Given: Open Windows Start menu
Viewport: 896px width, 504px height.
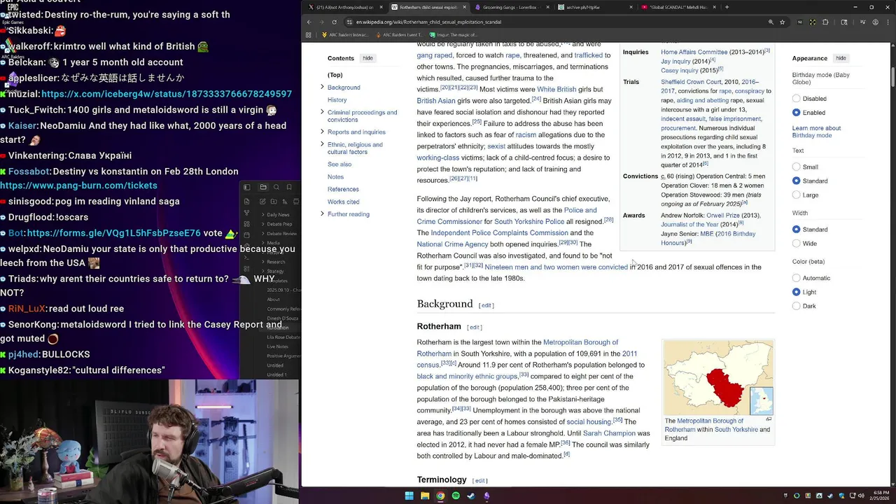Looking at the screenshot, I should [409, 496].
